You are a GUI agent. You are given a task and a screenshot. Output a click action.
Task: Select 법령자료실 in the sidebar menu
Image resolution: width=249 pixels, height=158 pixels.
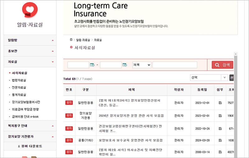(19, 80)
